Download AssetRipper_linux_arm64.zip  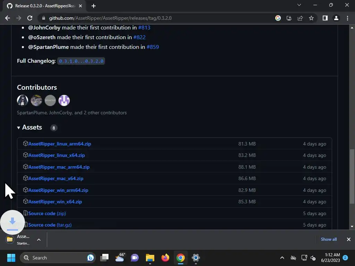[60, 144]
